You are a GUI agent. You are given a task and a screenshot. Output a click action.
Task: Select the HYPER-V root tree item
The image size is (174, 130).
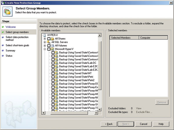pos(52,35)
